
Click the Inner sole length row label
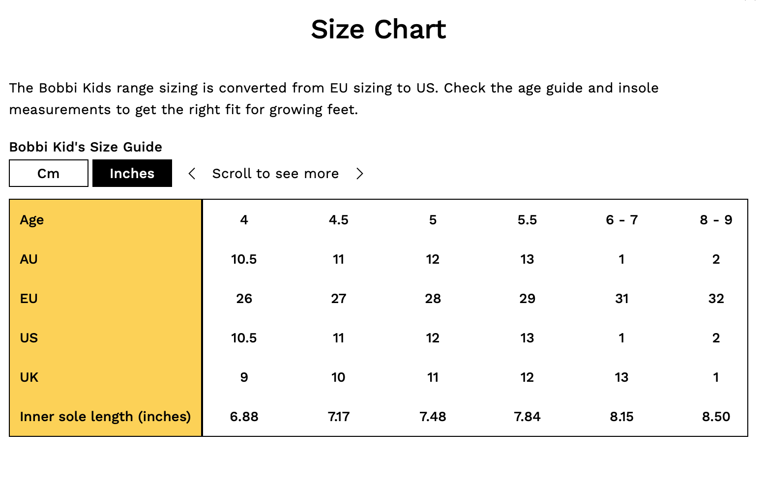point(105,417)
